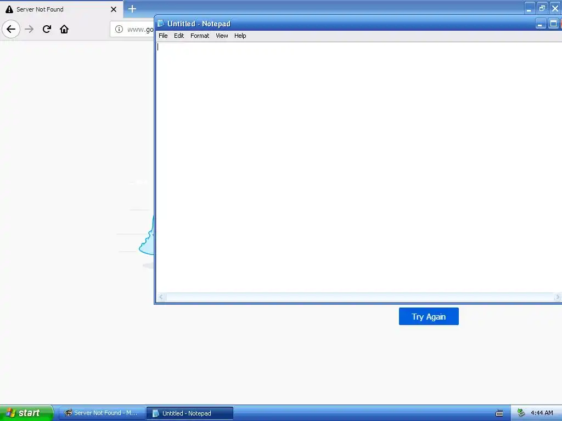Click inside the Notepad text area
562x421 pixels.
tap(358, 167)
